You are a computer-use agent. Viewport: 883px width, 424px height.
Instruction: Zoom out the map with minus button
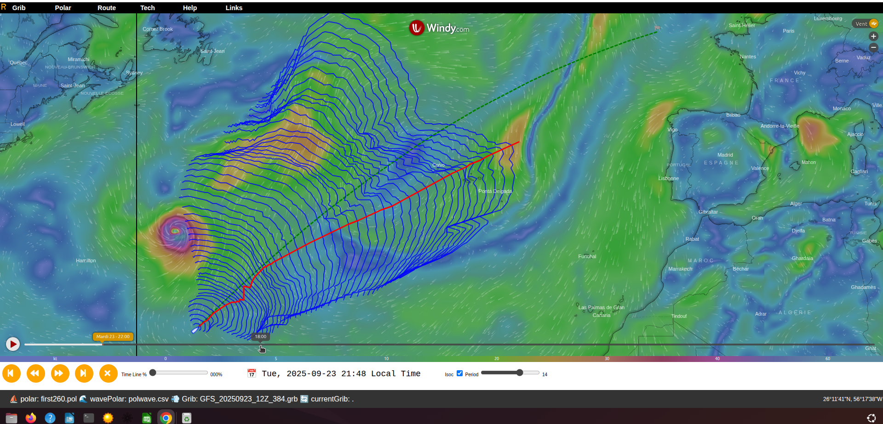[873, 47]
